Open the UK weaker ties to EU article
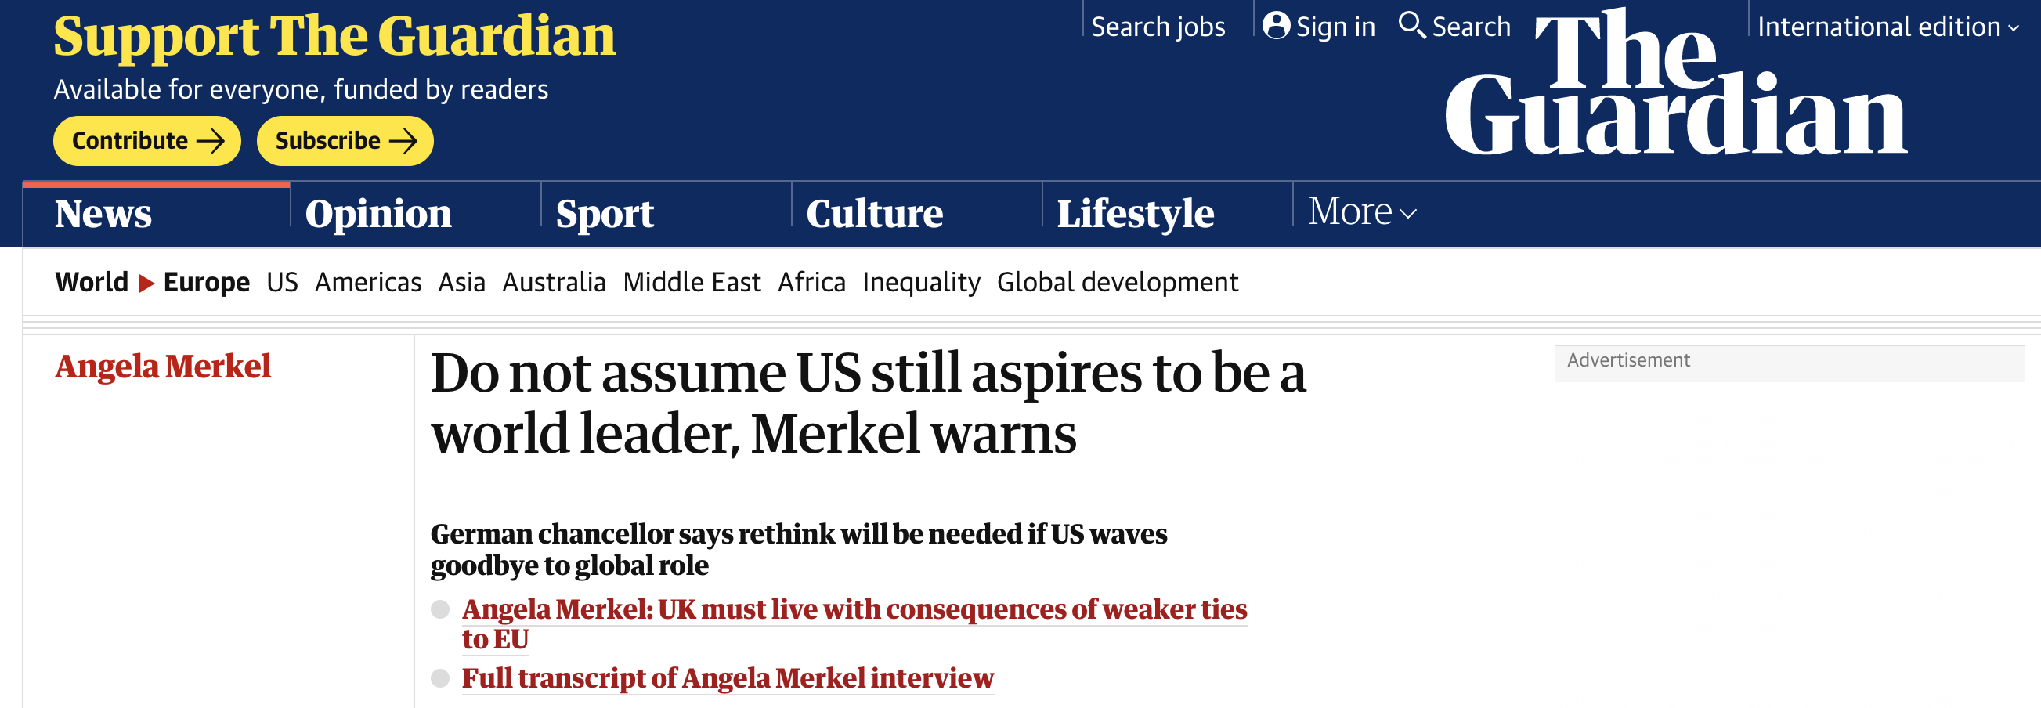Screen dimensions: 2041x708 pyautogui.click(x=854, y=610)
